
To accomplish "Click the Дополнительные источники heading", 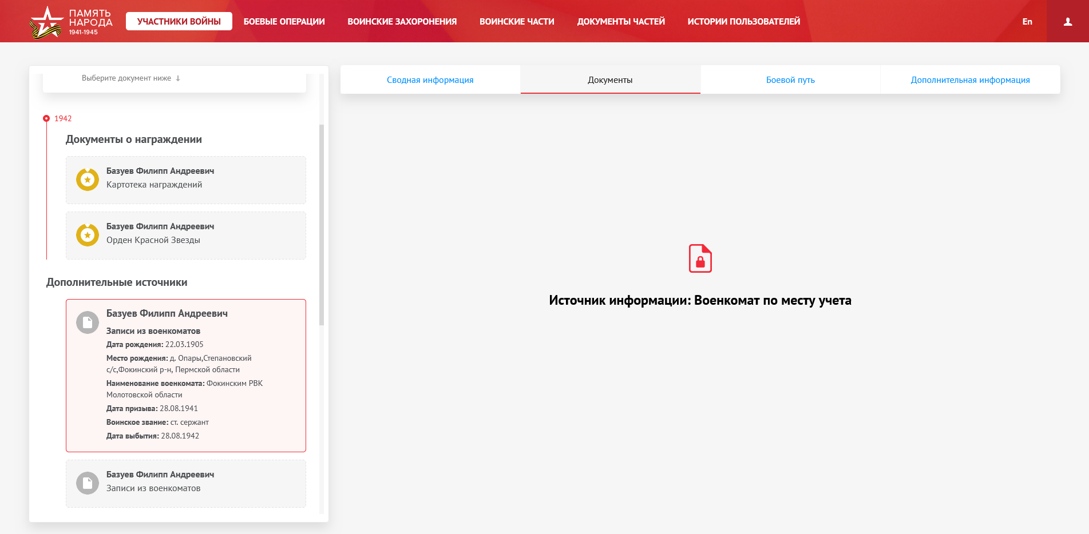I will (x=117, y=282).
